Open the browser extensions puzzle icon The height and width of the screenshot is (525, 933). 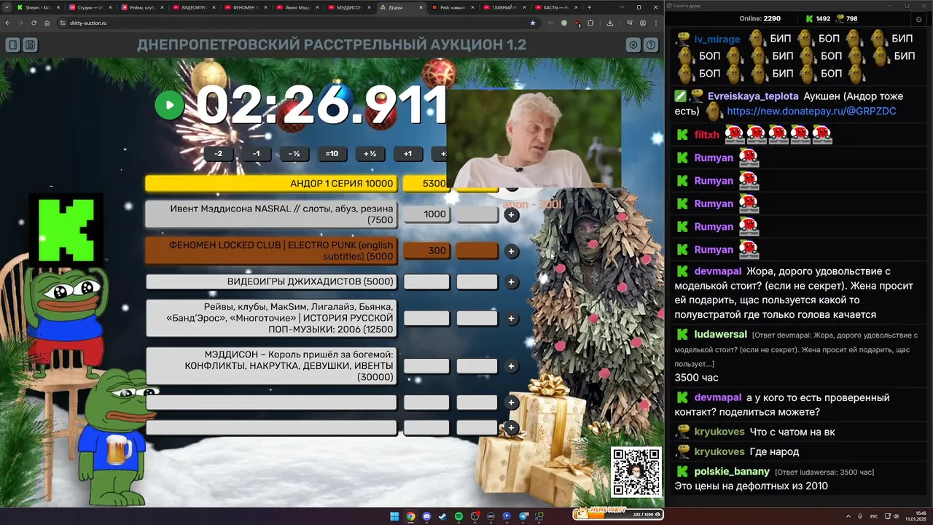[591, 23]
